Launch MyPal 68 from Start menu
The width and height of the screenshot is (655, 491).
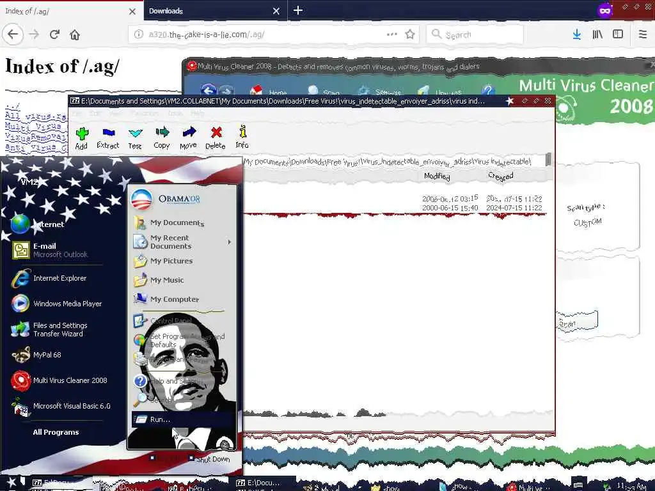(x=58, y=355)
